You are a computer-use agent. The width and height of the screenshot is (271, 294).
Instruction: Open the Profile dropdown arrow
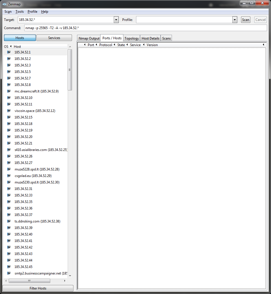click(x=235, y=20)
